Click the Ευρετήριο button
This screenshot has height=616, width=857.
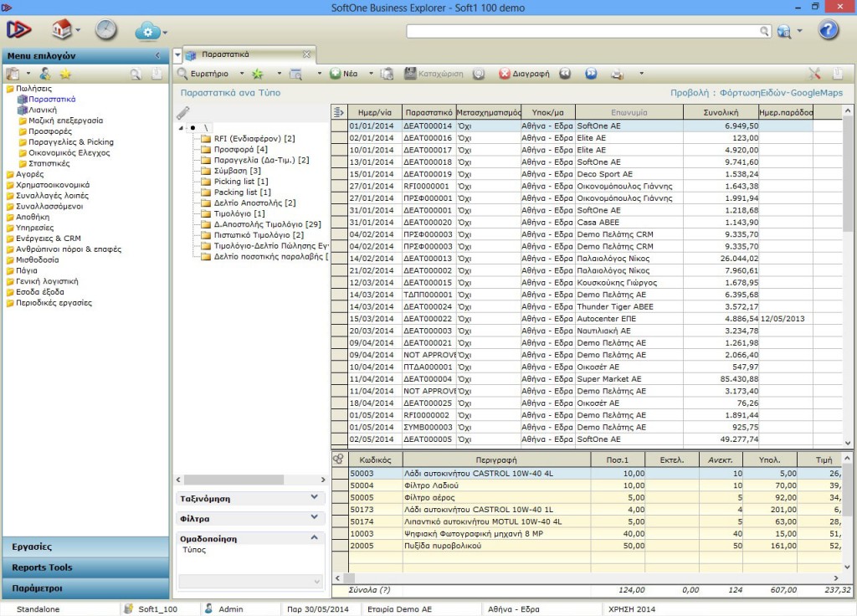pos(203,74)
